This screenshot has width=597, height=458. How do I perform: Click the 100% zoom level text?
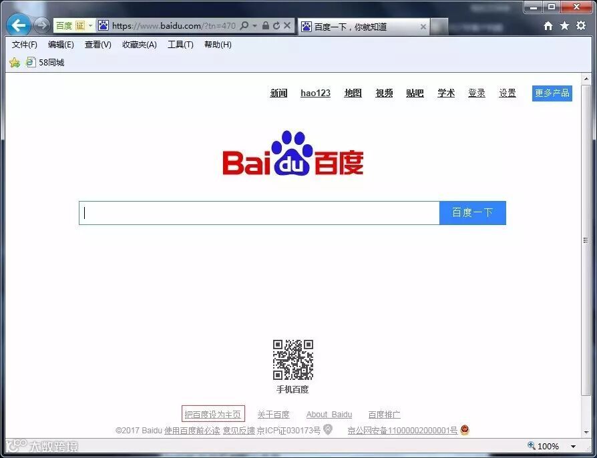pos(548,446)
